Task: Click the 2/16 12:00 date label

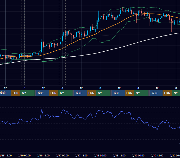Action: point(43,155)
